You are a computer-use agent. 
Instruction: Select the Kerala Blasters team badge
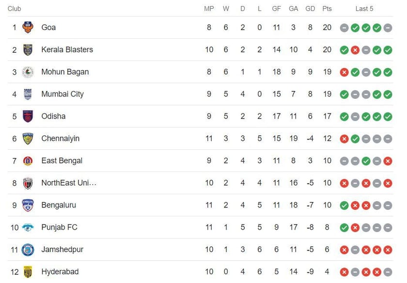(28, 49)
